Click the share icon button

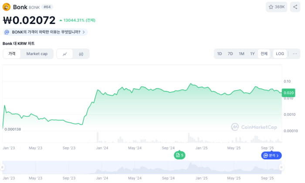[295, 7]
